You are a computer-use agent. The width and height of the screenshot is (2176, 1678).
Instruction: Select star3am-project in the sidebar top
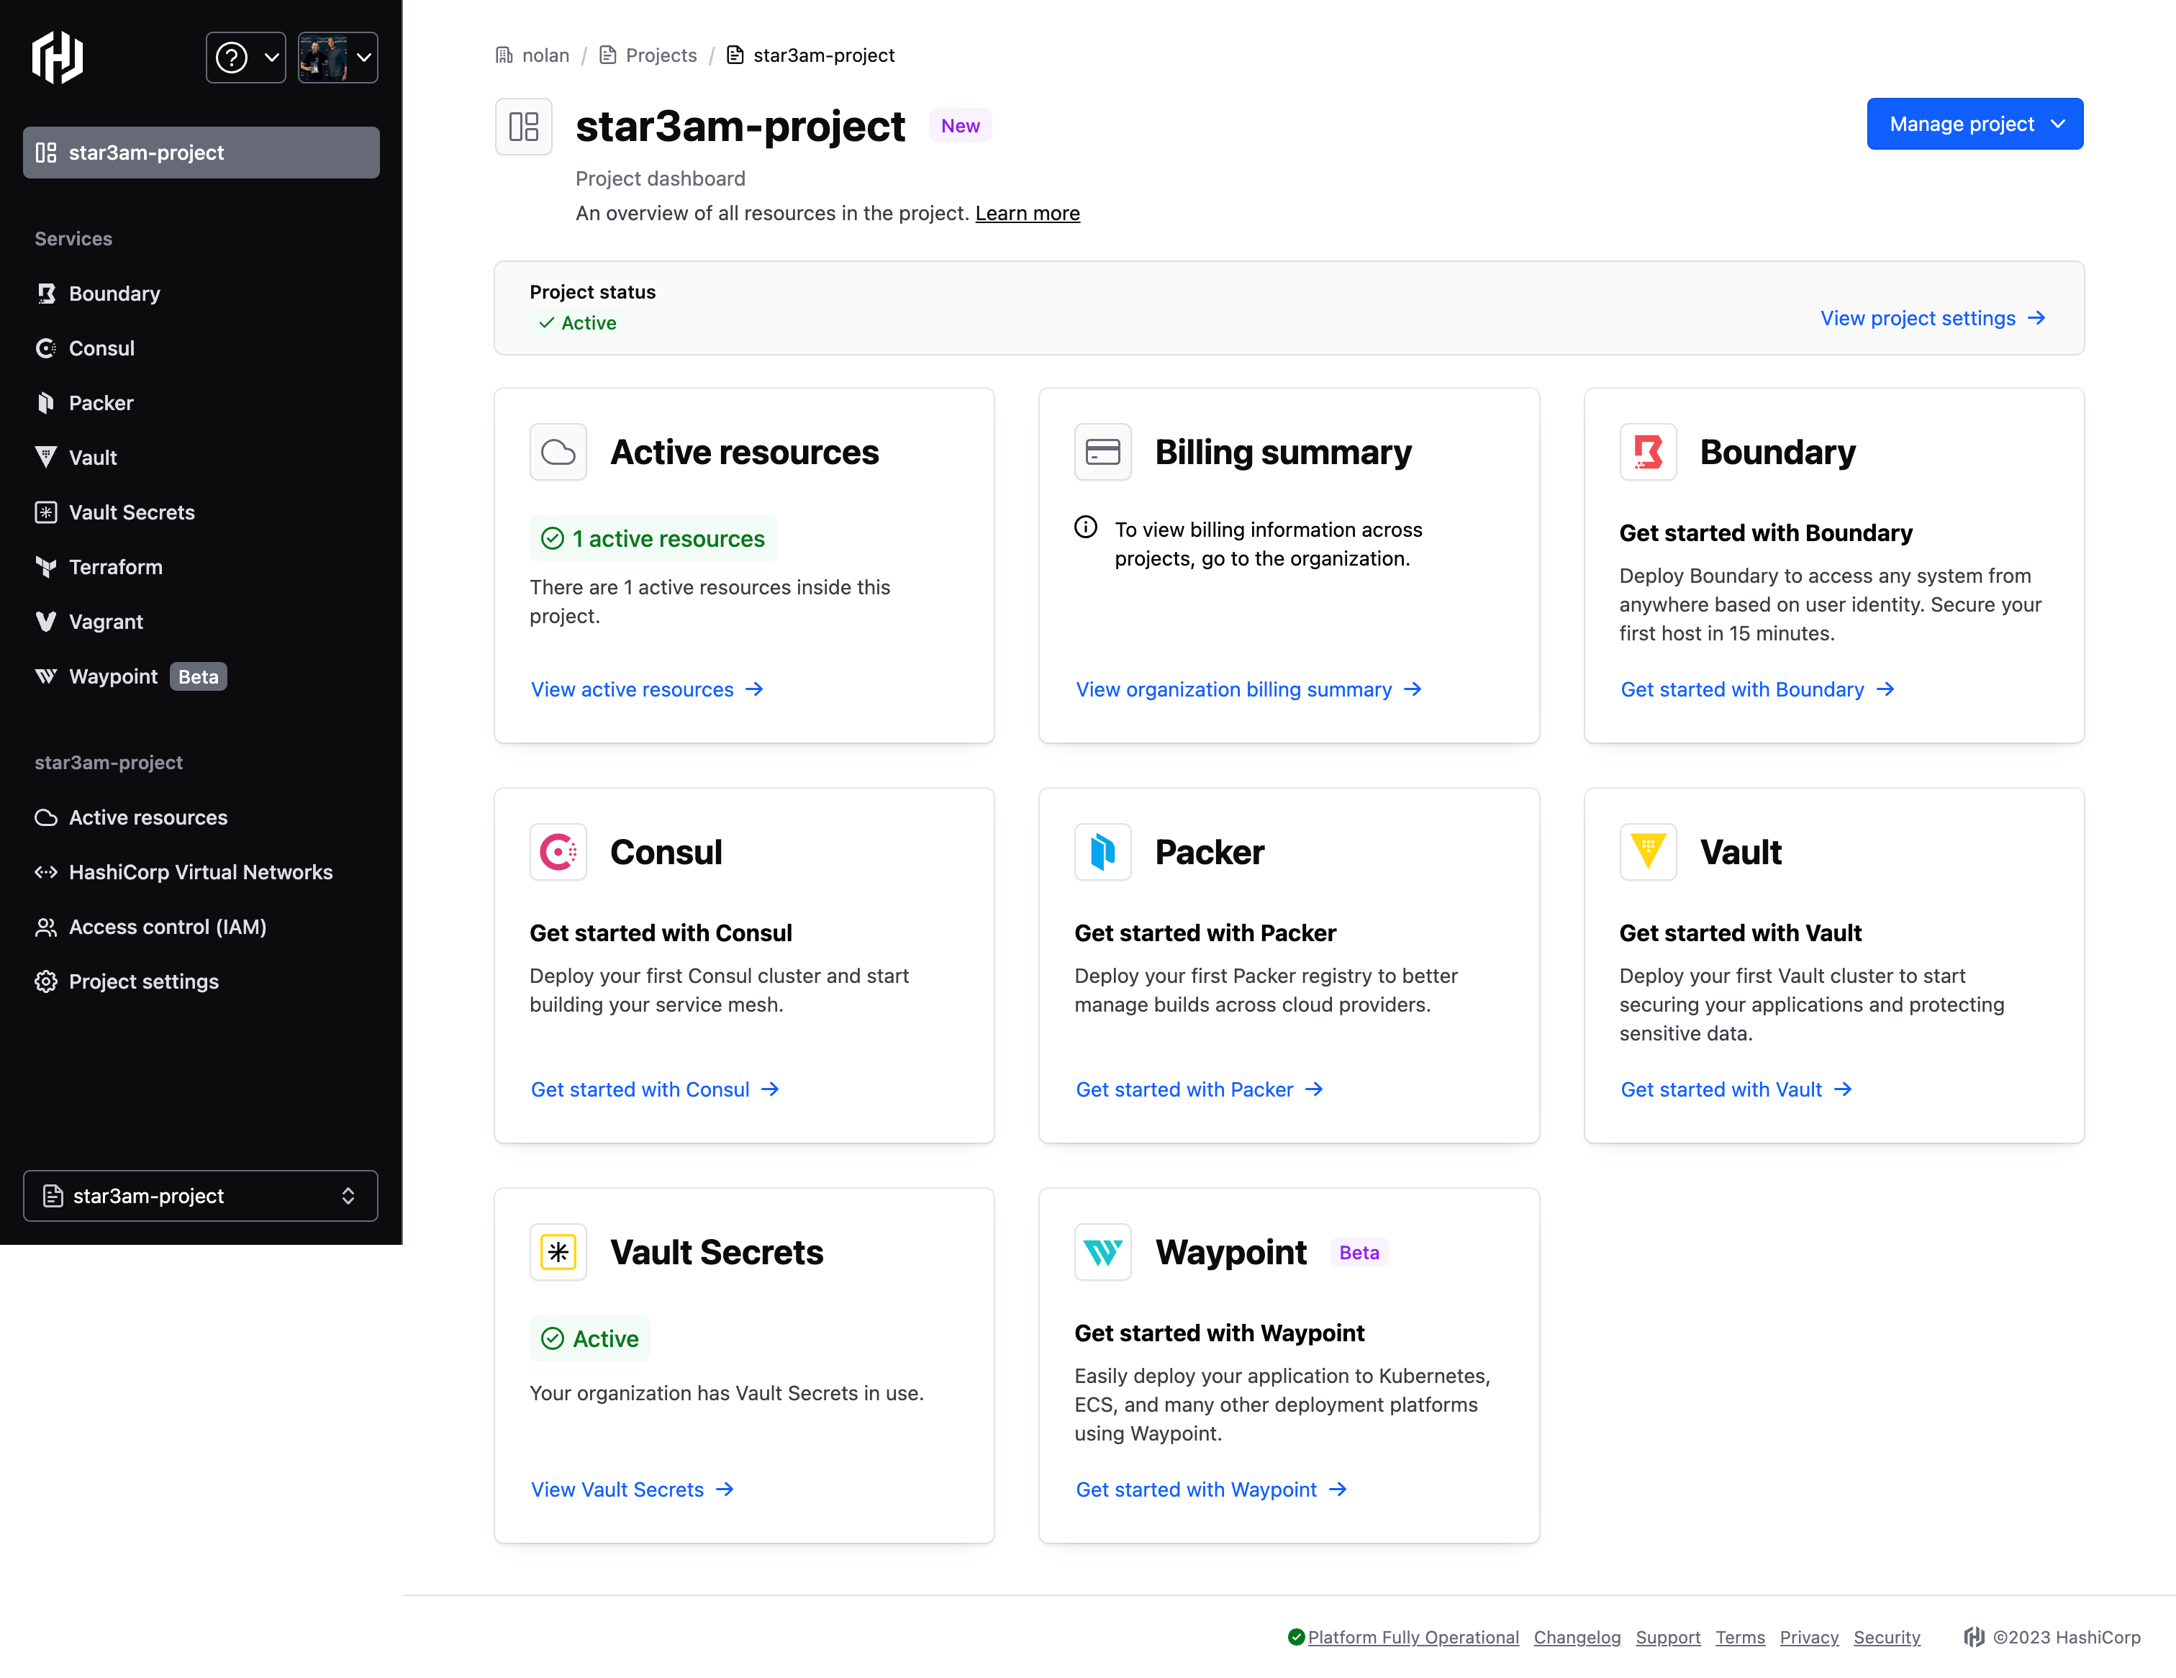pos(201,153)
